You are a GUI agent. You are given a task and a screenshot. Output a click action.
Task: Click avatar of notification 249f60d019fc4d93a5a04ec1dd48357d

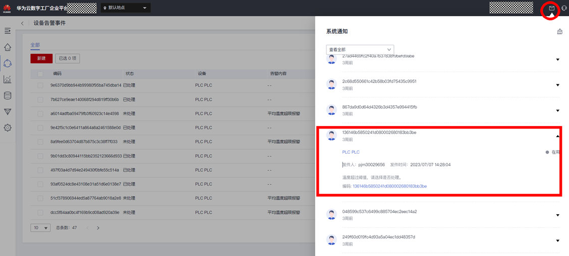pos(331,240)
